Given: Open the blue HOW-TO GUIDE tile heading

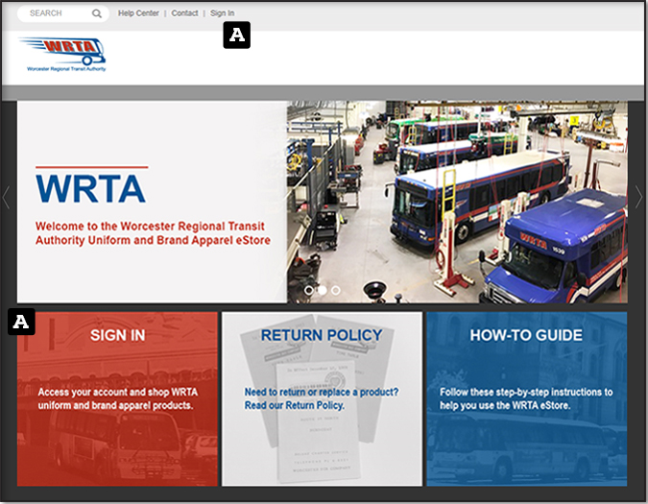Looking at the screenshot, I should 526,335.
